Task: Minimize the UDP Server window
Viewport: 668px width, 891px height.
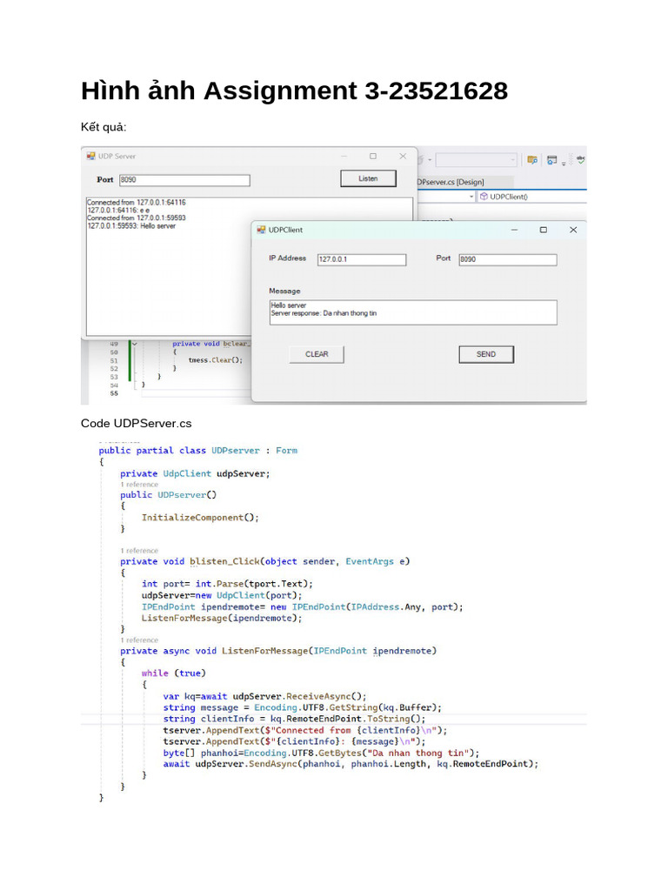Action: 344,157
